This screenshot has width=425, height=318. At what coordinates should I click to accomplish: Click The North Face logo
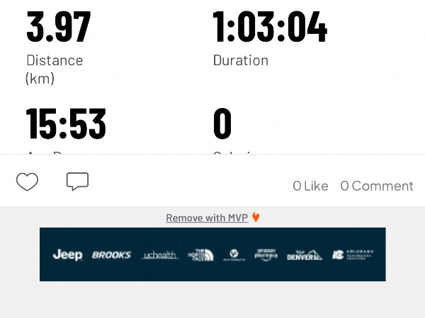click(201, 254)
